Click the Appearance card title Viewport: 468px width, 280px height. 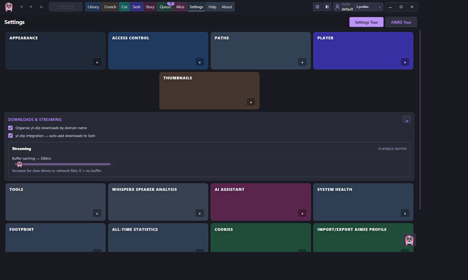click(x=24, y=38)
